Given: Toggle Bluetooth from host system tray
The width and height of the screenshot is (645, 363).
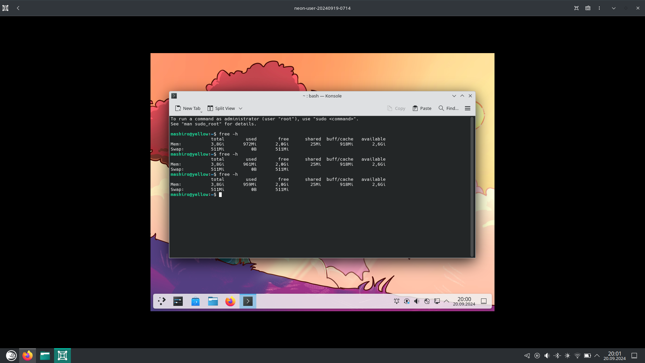Looking at the screenshot, I should 557,356.
